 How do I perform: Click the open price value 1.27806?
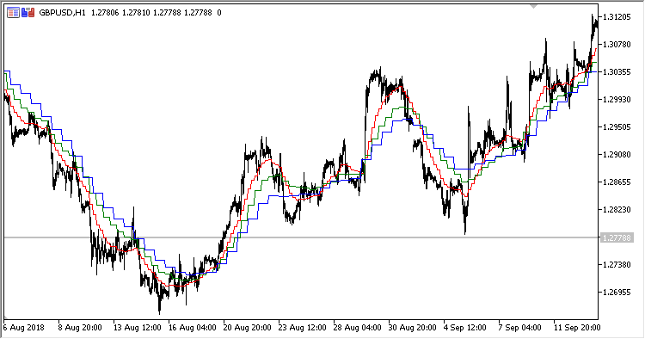pos(105,13)
